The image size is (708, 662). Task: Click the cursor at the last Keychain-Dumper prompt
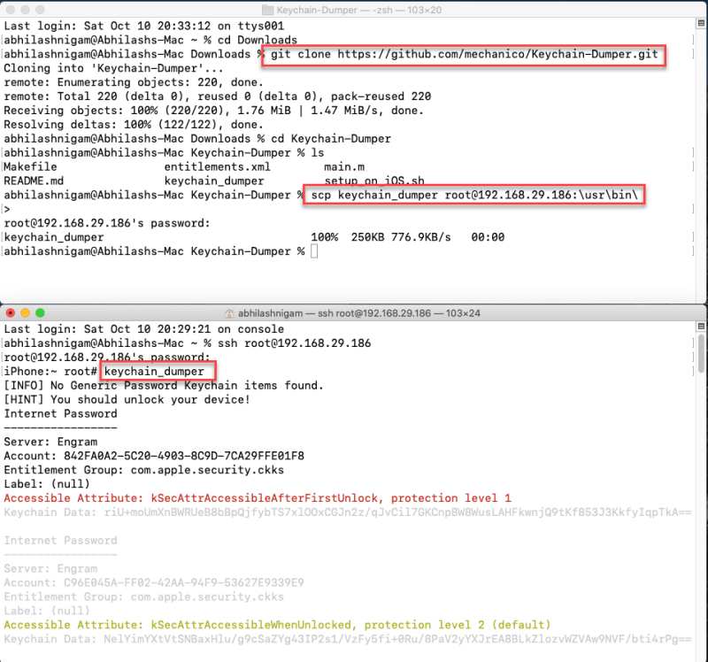point(314,251)
